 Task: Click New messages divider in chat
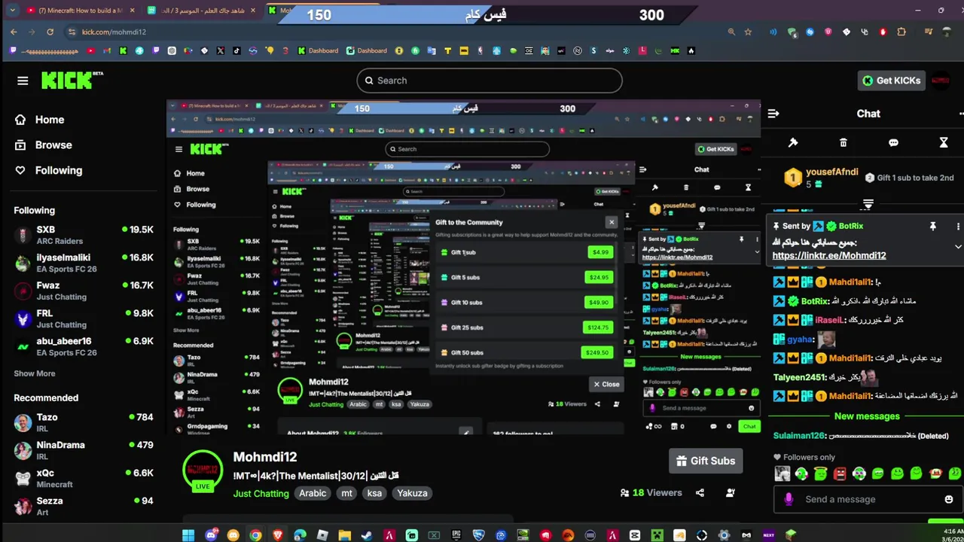[x=867, y=416]
